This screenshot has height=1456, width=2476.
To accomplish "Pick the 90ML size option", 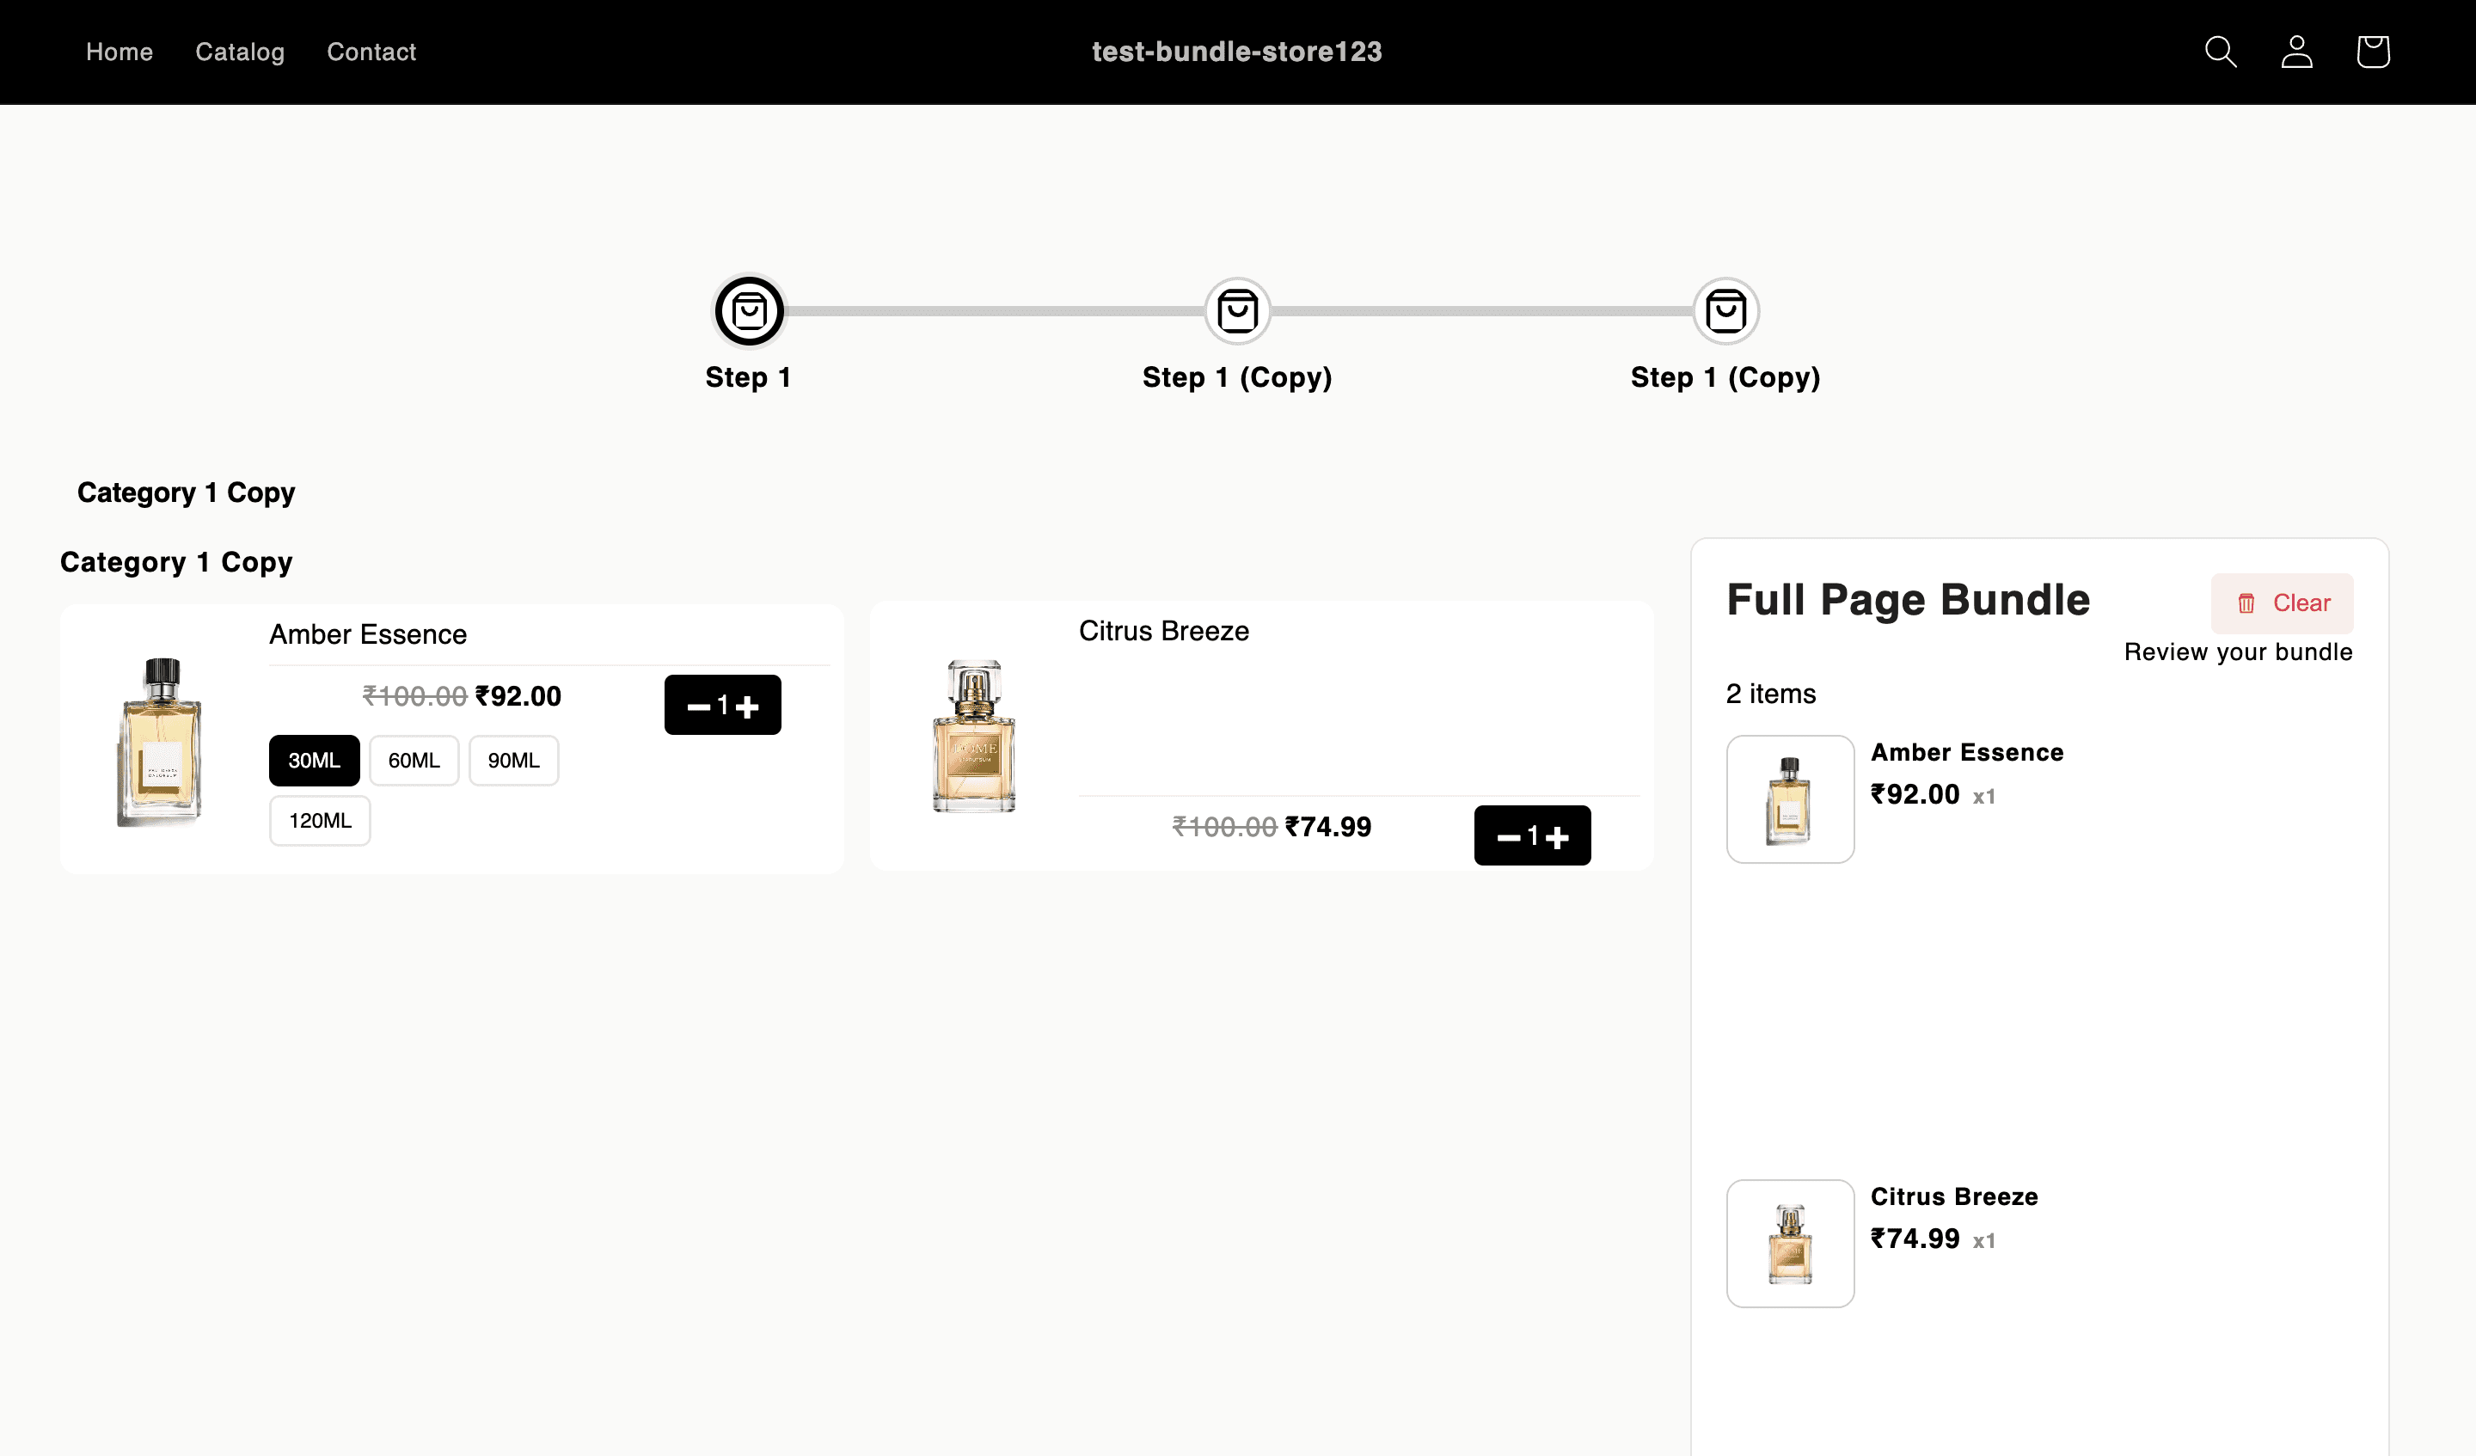I will coord(514,761).
